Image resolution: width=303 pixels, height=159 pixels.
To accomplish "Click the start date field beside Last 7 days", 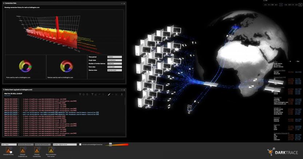I will coord(26,144).
